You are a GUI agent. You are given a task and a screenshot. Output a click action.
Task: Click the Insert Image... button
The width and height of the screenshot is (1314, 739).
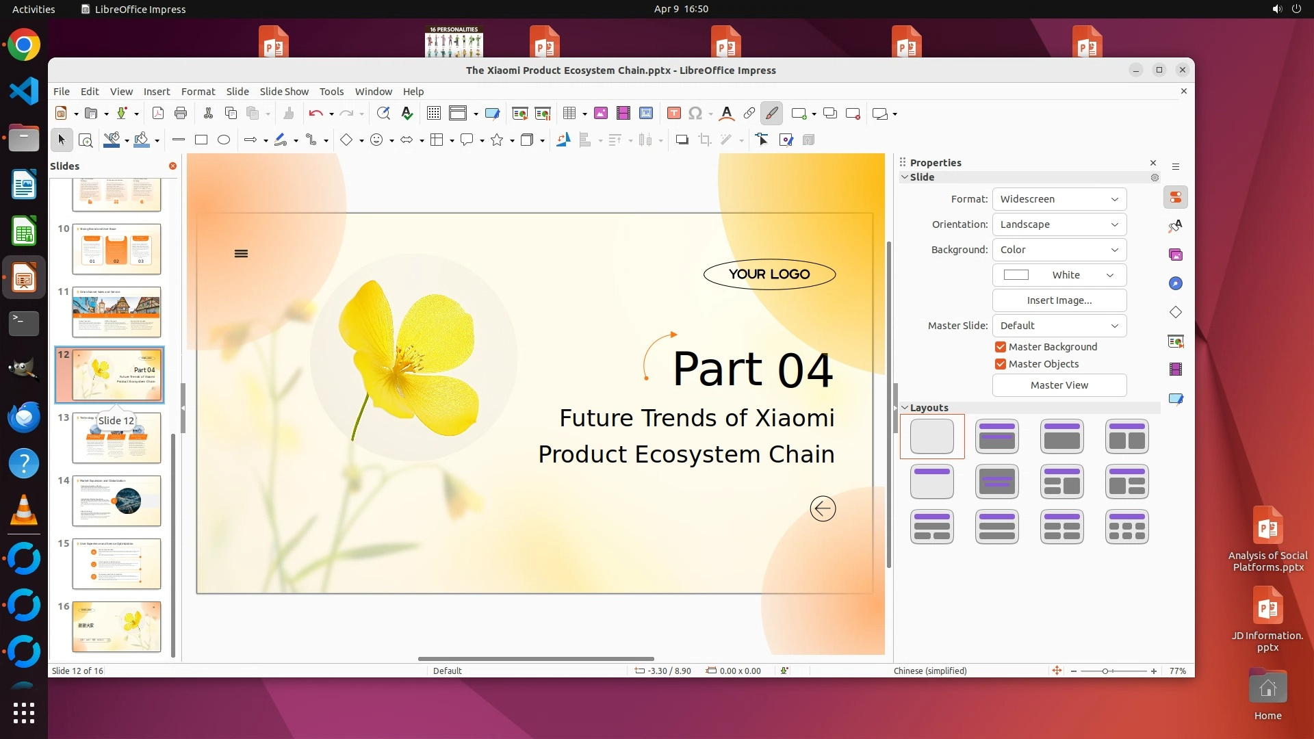[x=1059, y=300]
